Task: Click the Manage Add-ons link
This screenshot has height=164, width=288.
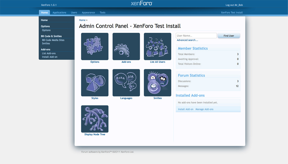Action: click(204, 109)
